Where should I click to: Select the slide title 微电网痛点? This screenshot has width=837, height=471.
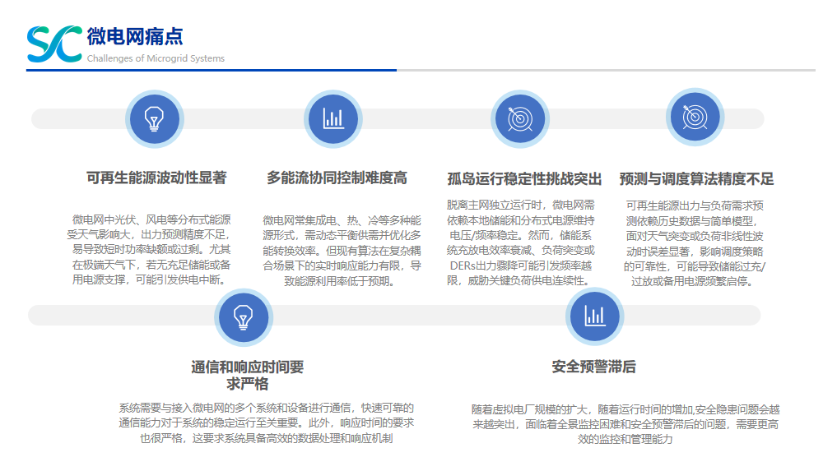(135, 37)
